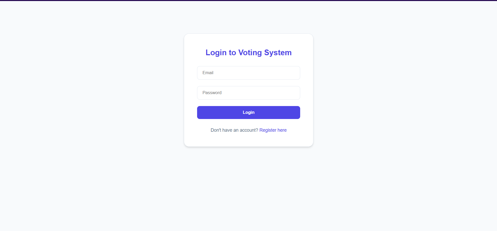Submit credentials via the Login button
Screen dimensions: 497x231
point(248,112)
